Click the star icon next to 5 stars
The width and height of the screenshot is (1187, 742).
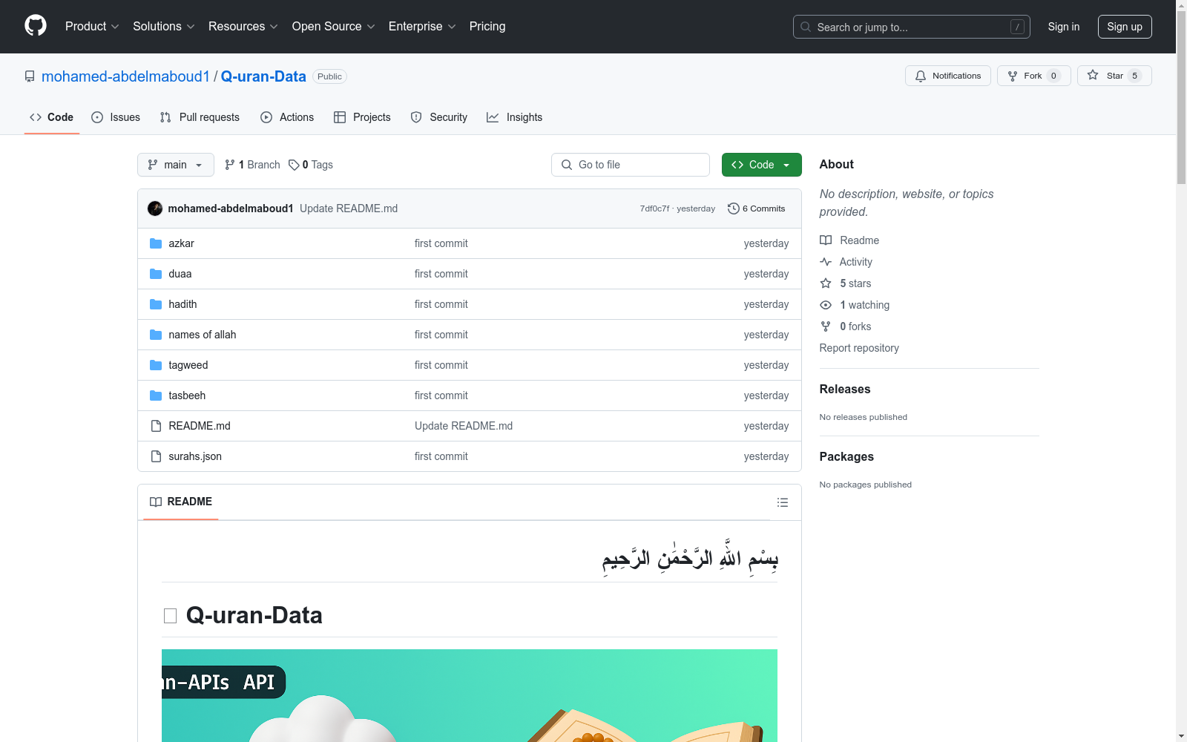(x=826, y=283)
